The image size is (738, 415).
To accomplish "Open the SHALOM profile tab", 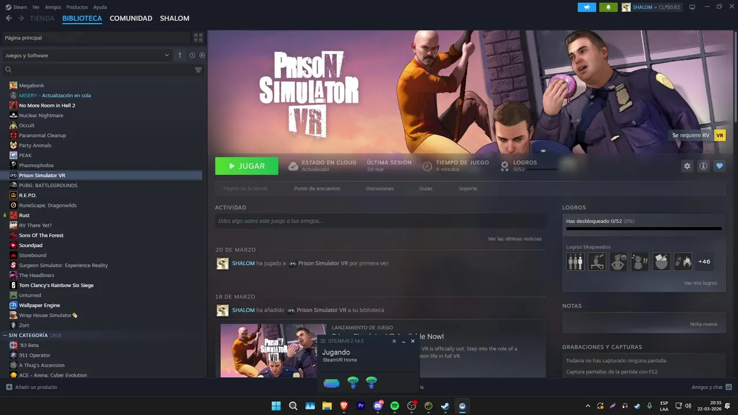I will coord(175,18).
